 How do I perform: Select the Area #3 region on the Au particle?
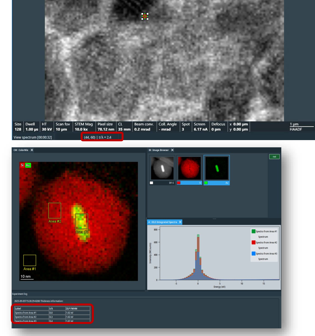coord(81,221)
